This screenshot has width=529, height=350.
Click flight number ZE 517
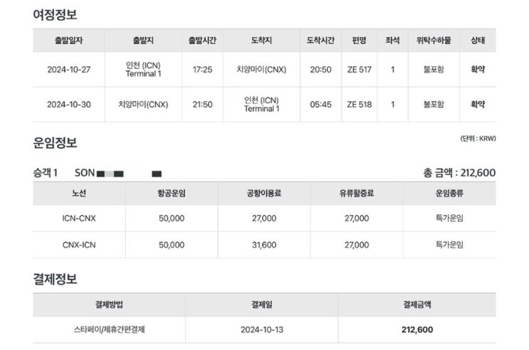(358, 70)
